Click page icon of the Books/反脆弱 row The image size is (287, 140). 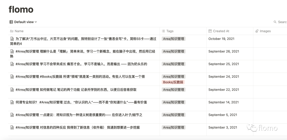pos(12,76)
